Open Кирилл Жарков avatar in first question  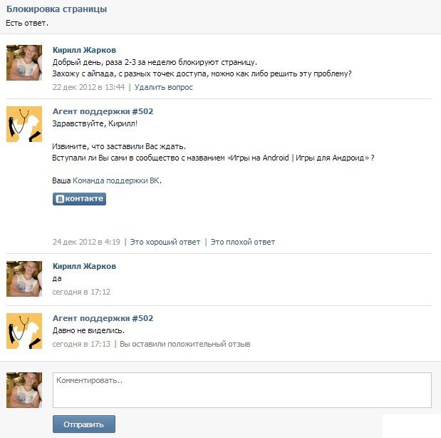point(24,63)
